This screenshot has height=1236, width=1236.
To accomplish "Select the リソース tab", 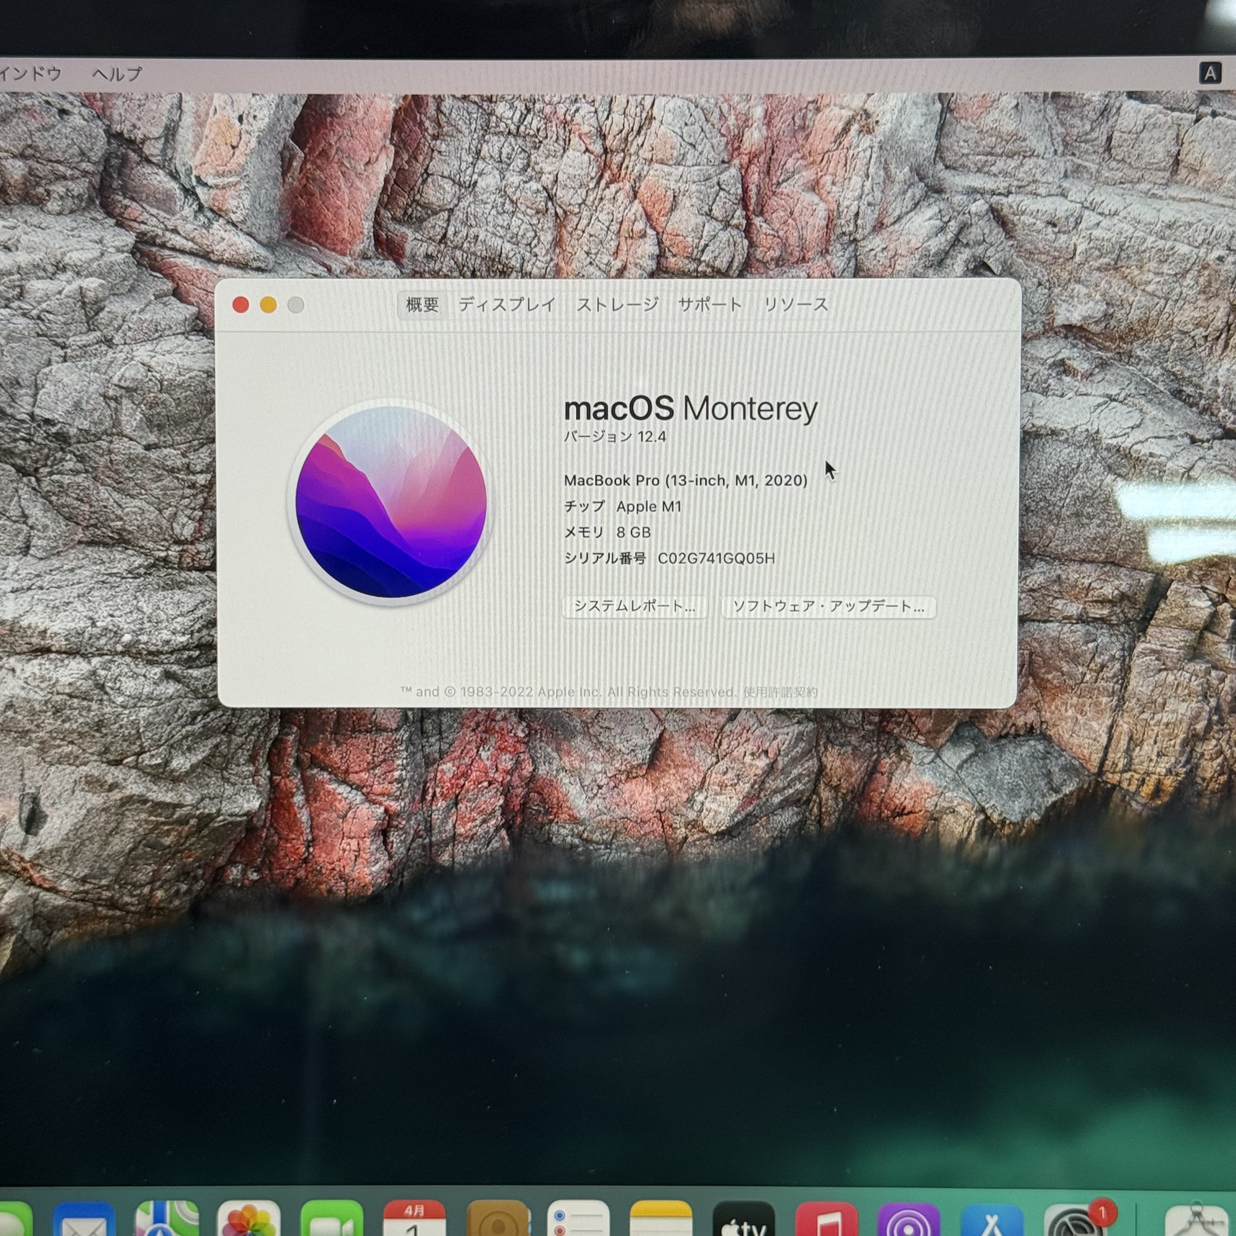I will (x=796, y=305).
